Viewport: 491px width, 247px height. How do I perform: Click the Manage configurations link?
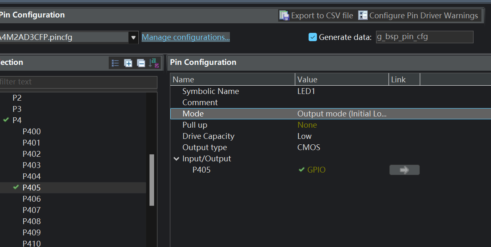pos(186,37)
